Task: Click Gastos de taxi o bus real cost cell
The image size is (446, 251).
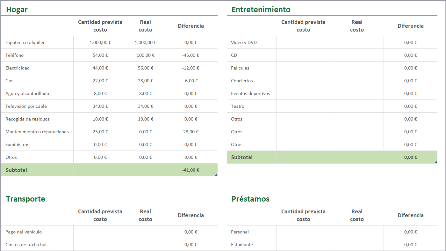Action: tap(146, 245)
